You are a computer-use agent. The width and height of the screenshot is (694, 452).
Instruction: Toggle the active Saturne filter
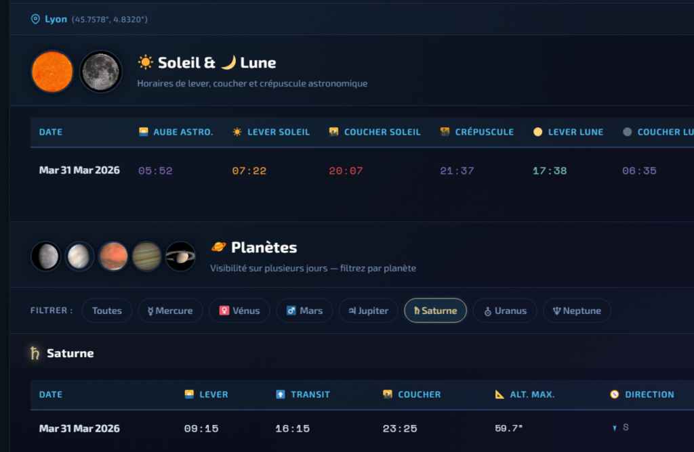tap(435, 311)
